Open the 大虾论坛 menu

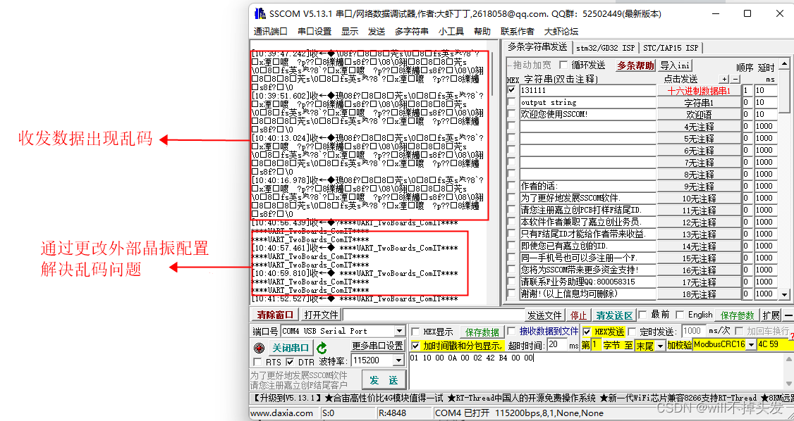click(561, 32)
